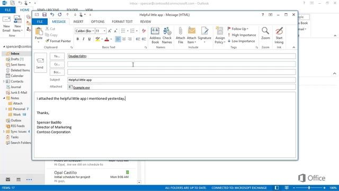Select Work folder under Notes
Image resolution: width=339 pixels, height=191 pixels.
17,115
